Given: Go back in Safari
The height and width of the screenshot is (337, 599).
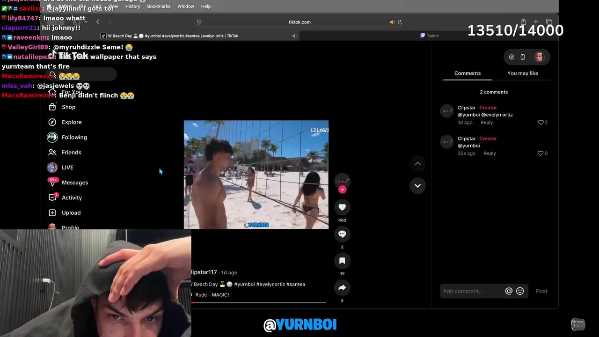Looking at the screenshot, I should coord(98,22).
